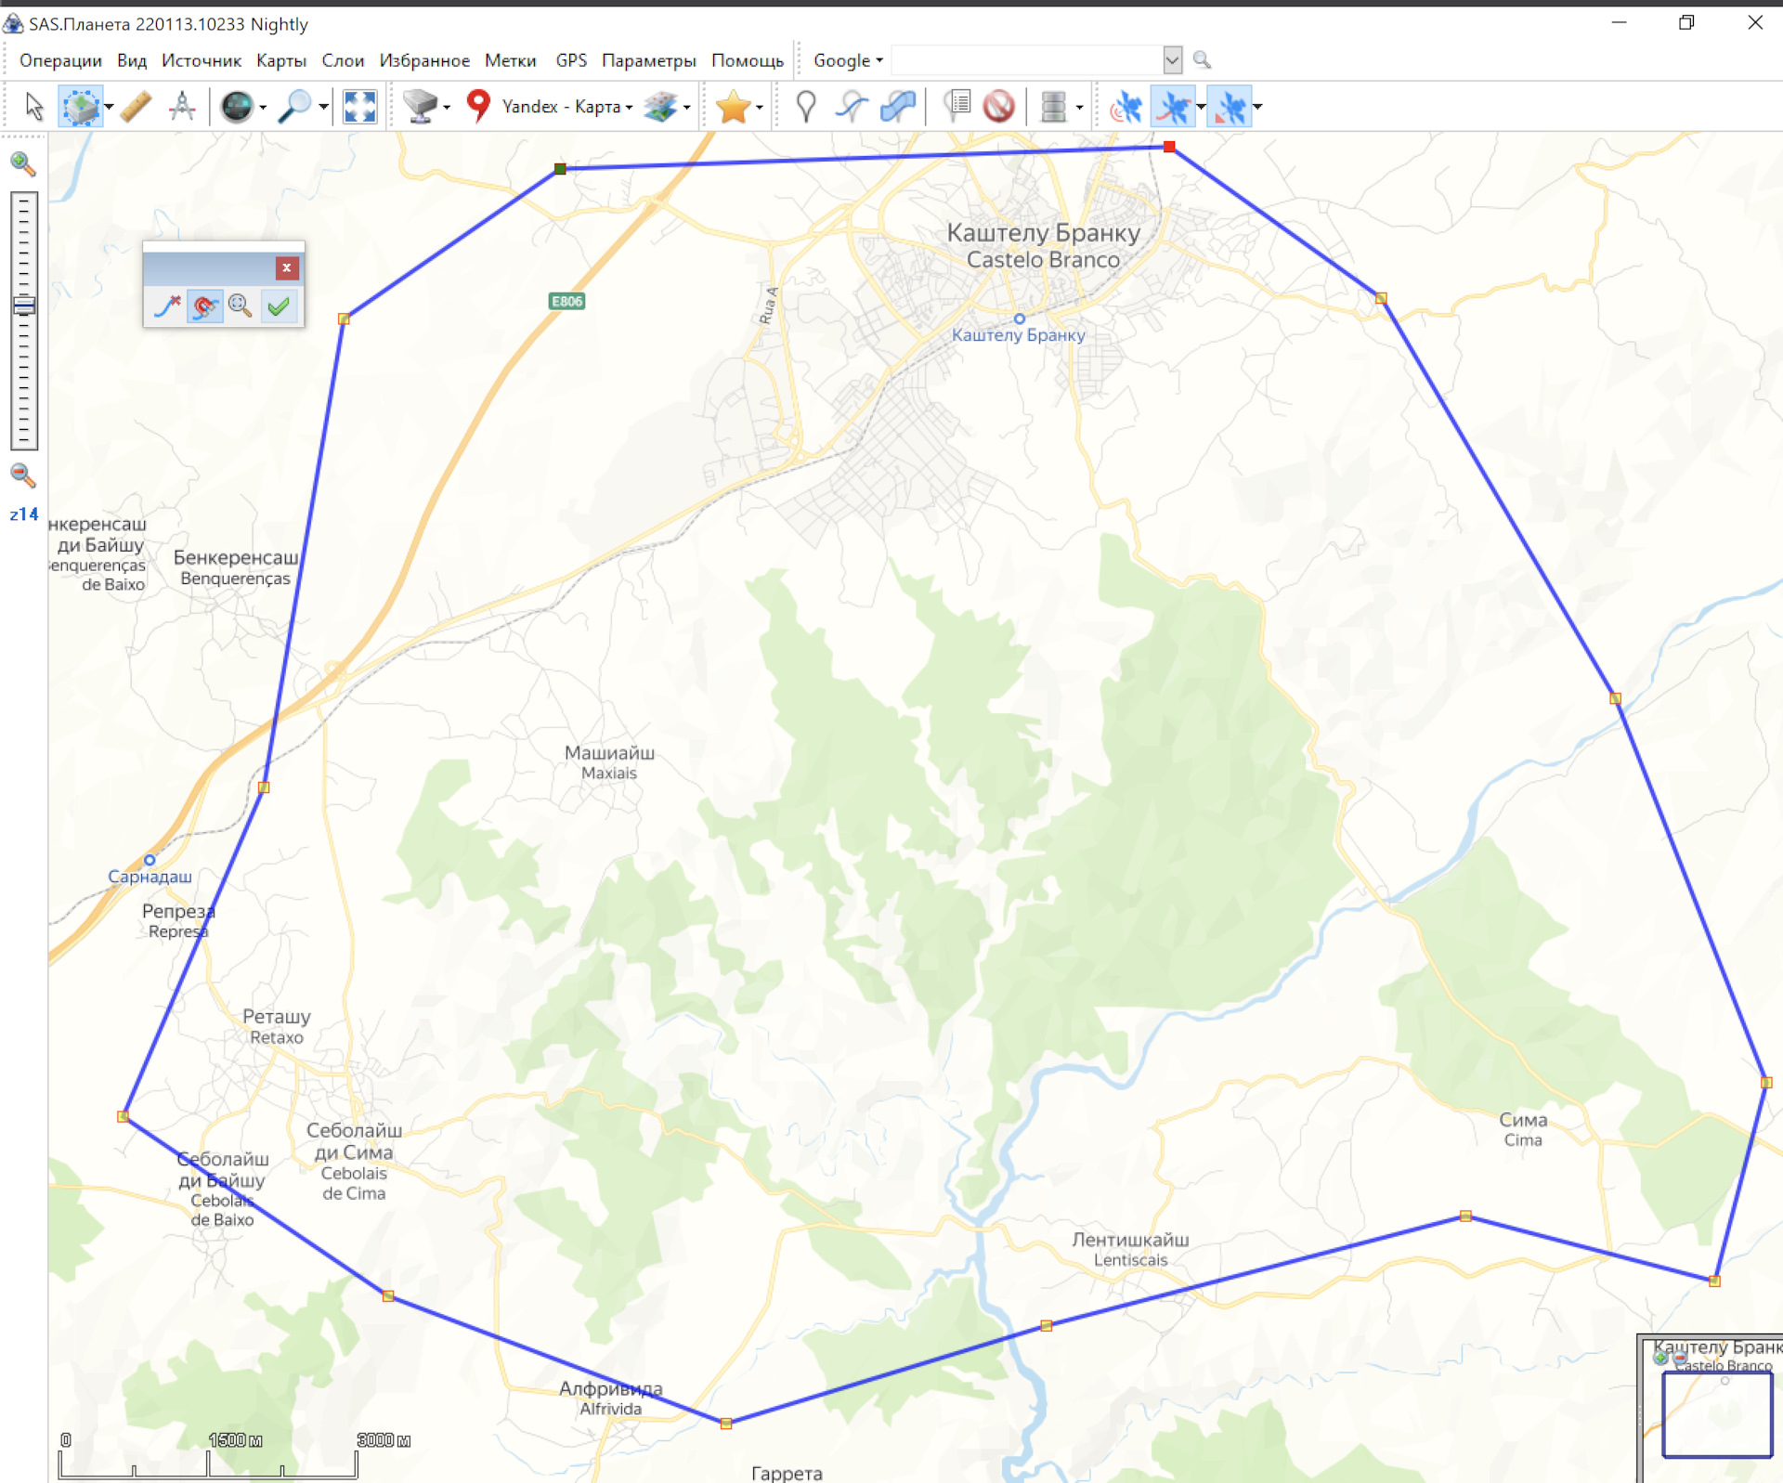Open the Метки menu

tap(510, 60)
